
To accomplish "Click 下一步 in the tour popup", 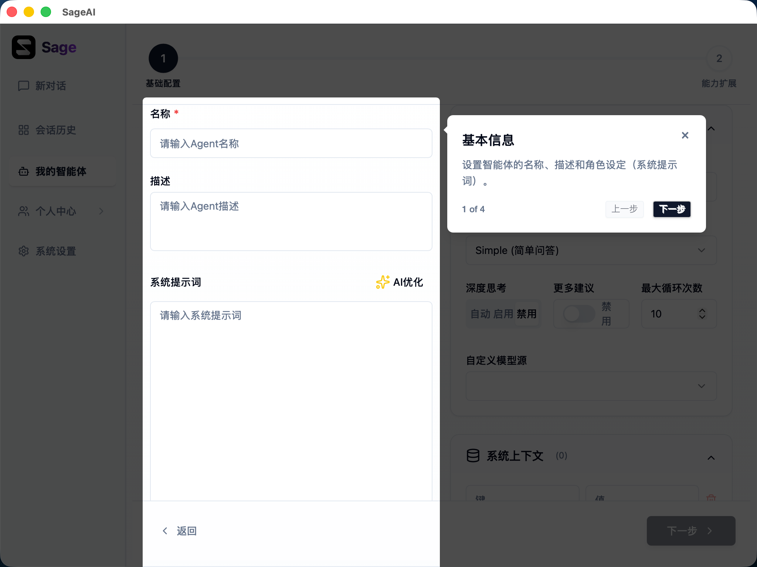I will click(x=672, y=209).
